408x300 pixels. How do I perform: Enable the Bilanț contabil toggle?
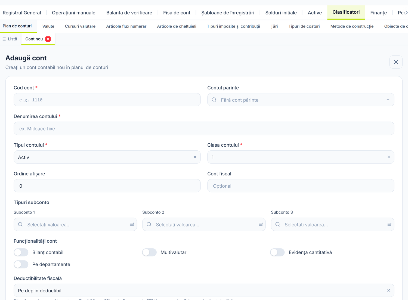point(21,252)
